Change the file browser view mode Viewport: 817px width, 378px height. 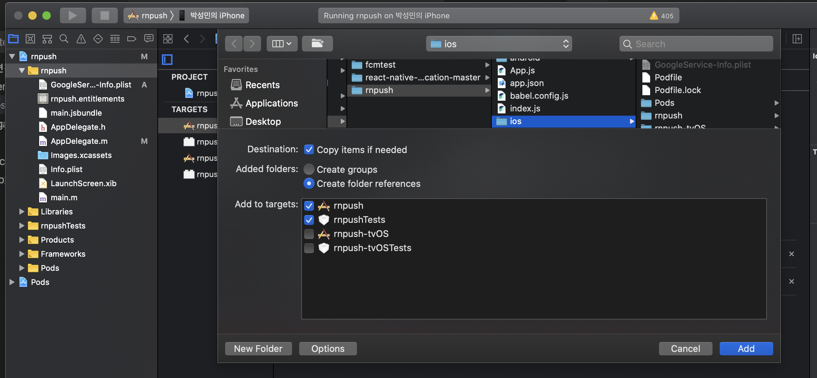pos(282,44)
